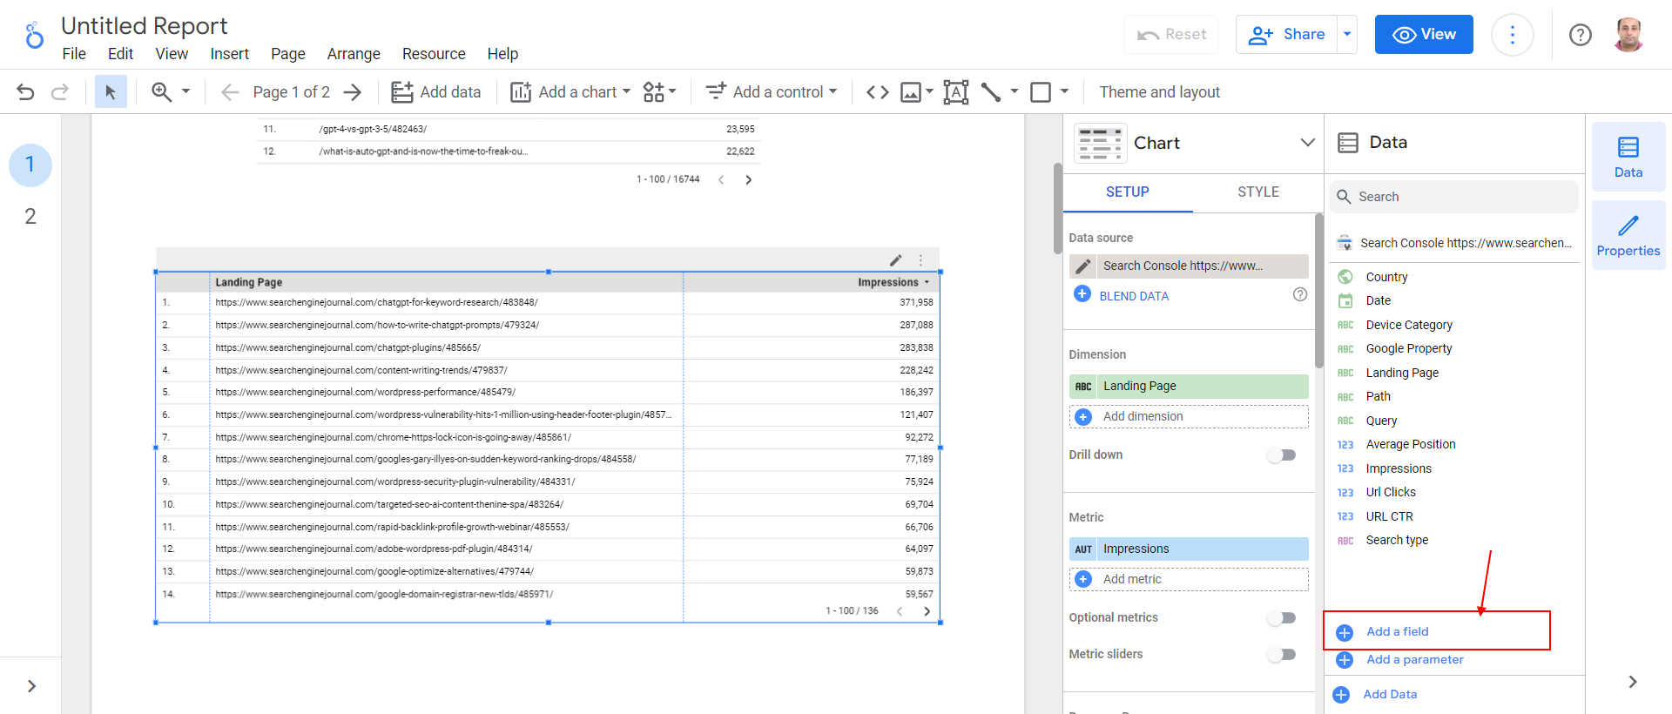The height and width of the screenshot is (714, 1672).
Task: Open the help question mark icon
Action: [x=1580, y=35]
